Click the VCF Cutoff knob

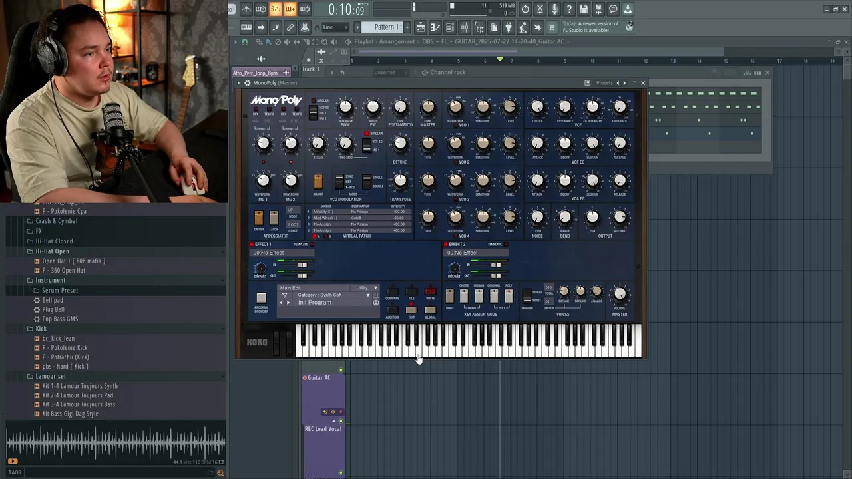537,107
